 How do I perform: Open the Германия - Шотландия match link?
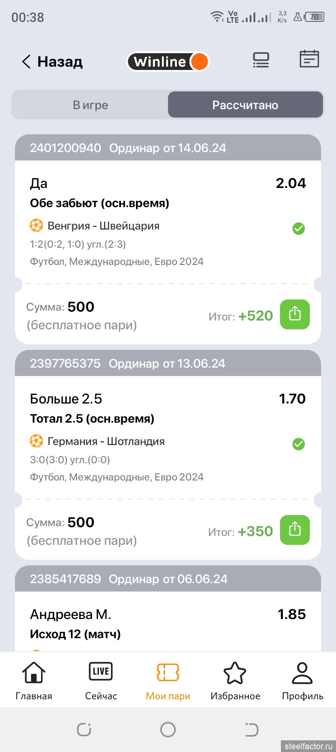click(106, 441)
